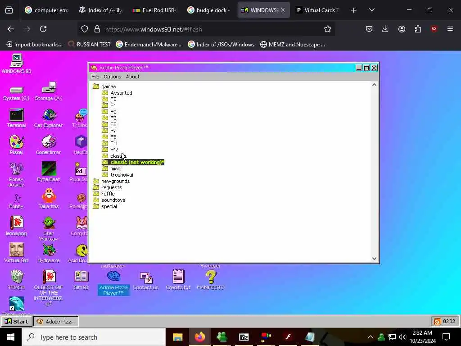The height and width of the screenshot is (346, 461).
Task: Bookmark this page with the star icon
Action: click(x=328, y=29)
